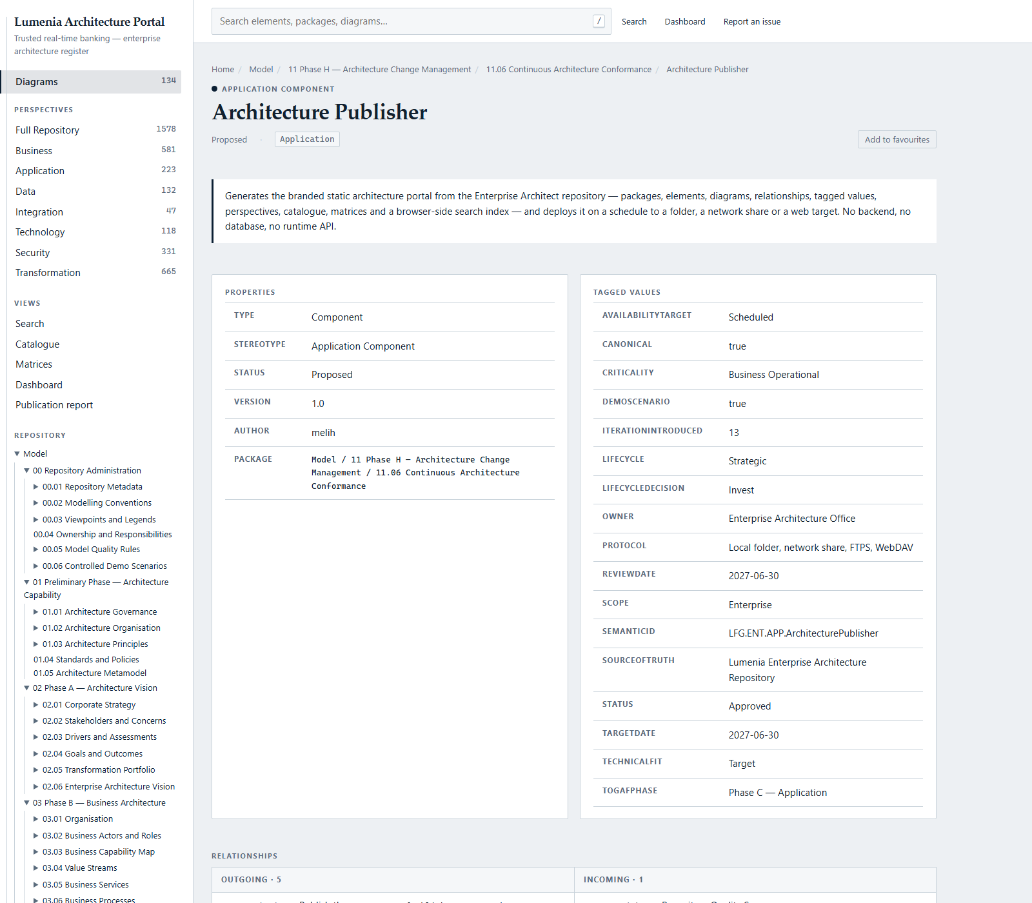Screen dimensions: 1032x903
Task: Click the Add to favourites button
Action: 897,139
